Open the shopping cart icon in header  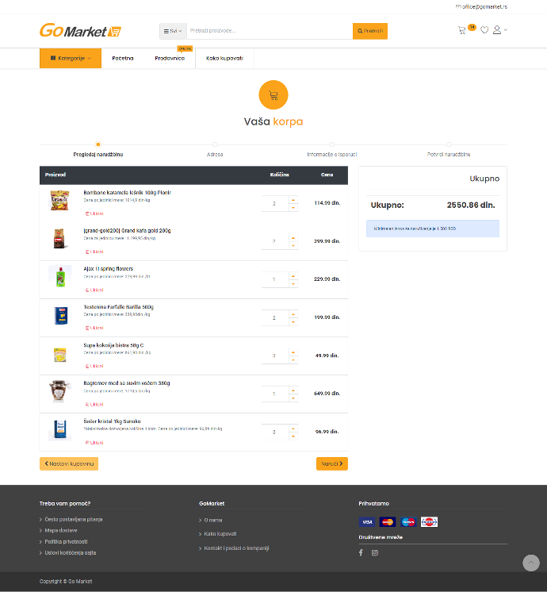(461, 31)
